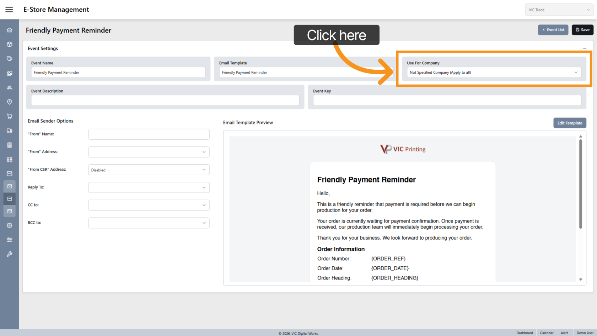The image size is (597, 336).
Task: Open the VIC Trade store selector
Action: click(559, 10)
